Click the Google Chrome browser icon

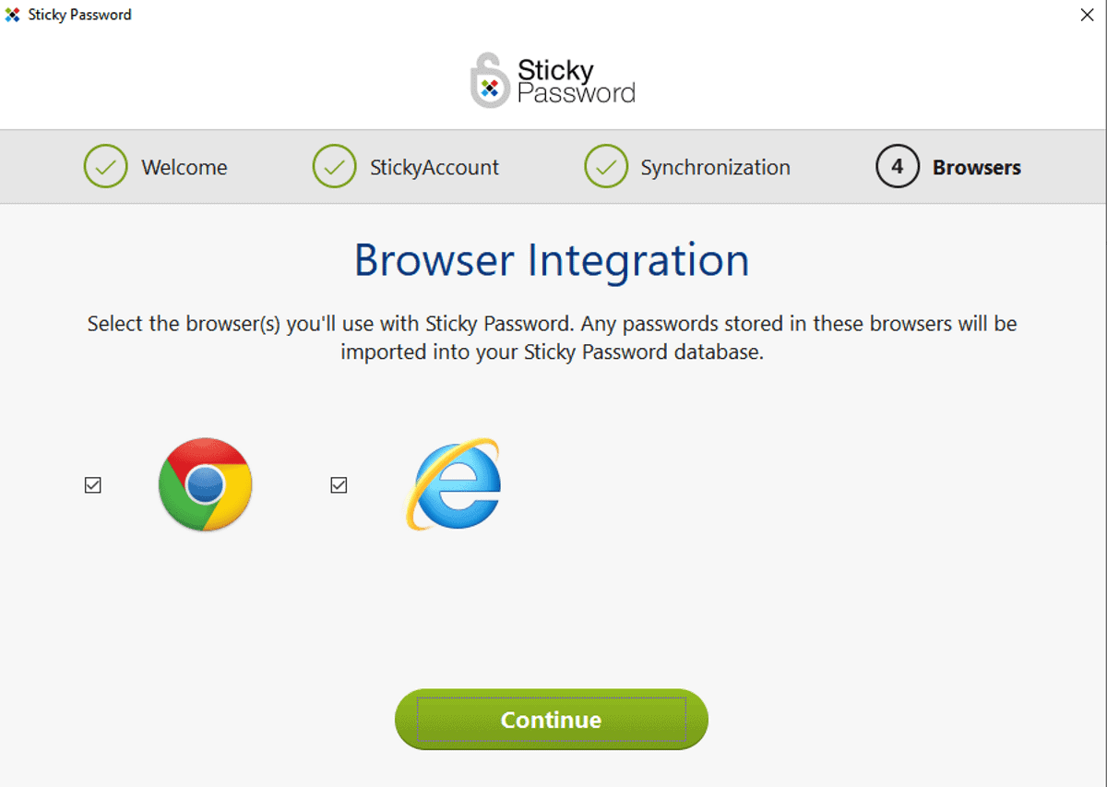[x=205, y=484]
